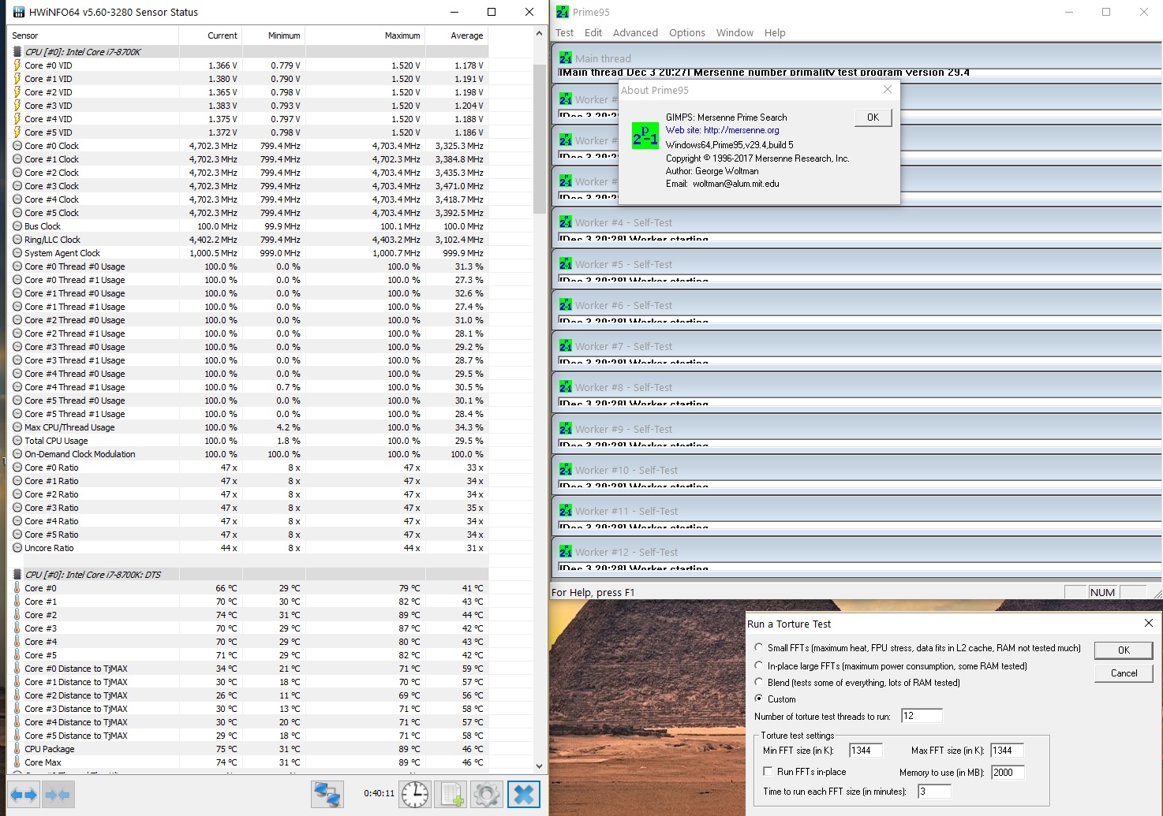The height and width of the screenshot is (816, 1163).
Task: Open the Advanced menu in Prime95
Action: pyautogui.click(x=635, y=33)
